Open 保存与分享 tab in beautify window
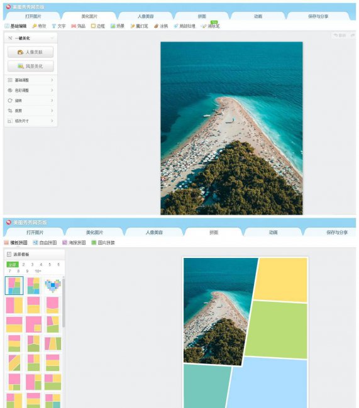The width and height of the screenshot is (359, 408). (x=318, y=16)
